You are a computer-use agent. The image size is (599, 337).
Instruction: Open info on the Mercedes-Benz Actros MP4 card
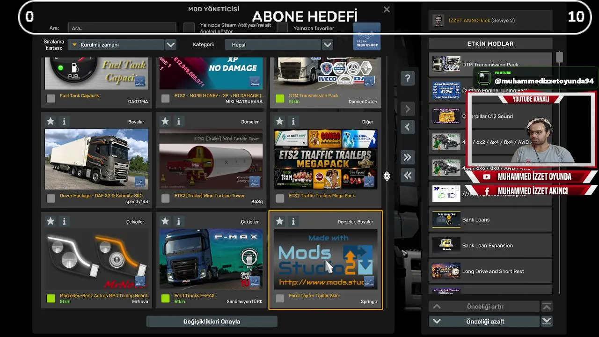64,221
